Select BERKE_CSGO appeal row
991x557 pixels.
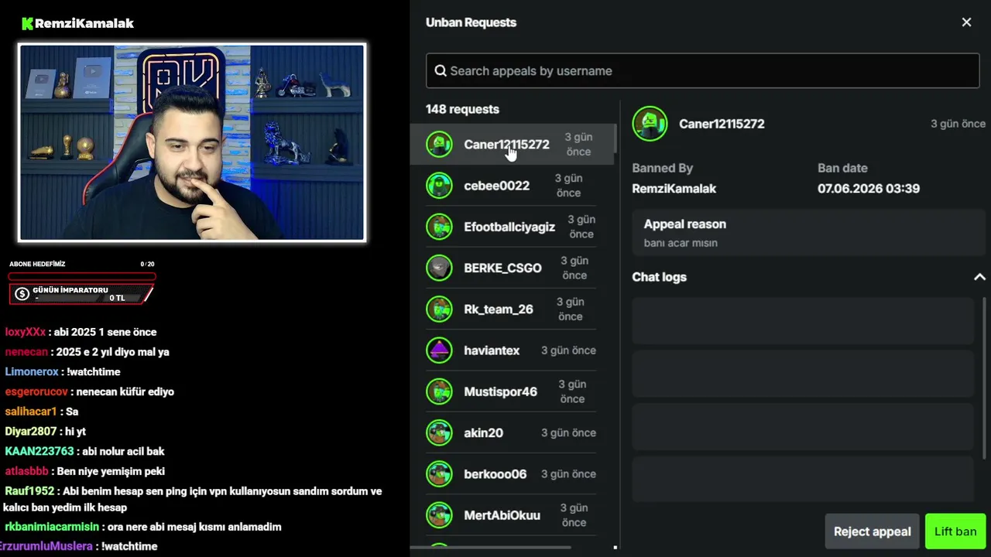(x=511, y=268)
